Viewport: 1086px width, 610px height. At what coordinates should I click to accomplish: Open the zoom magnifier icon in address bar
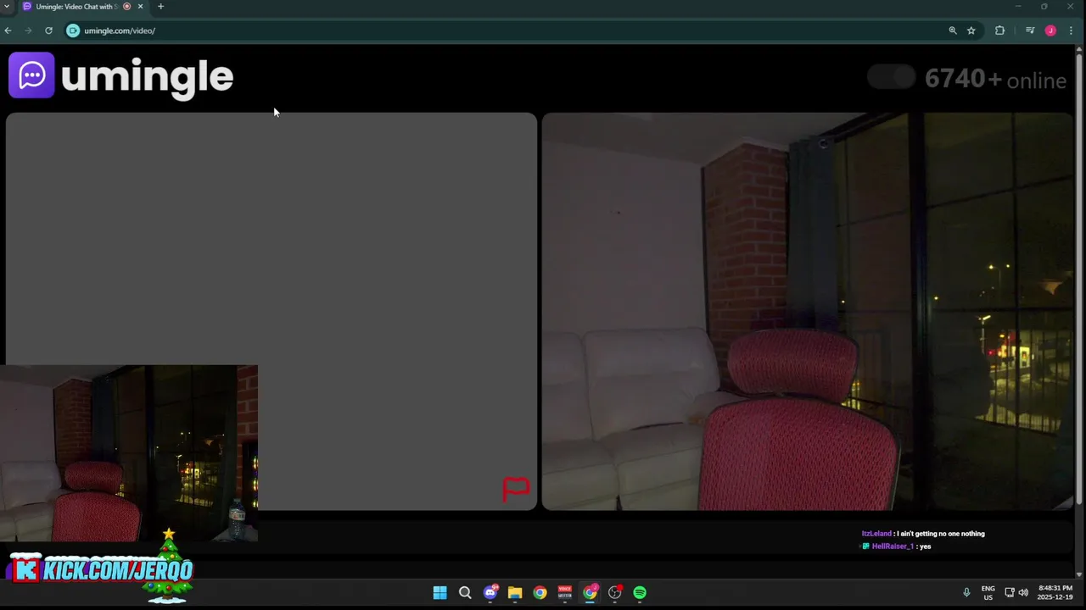[952, 30]
